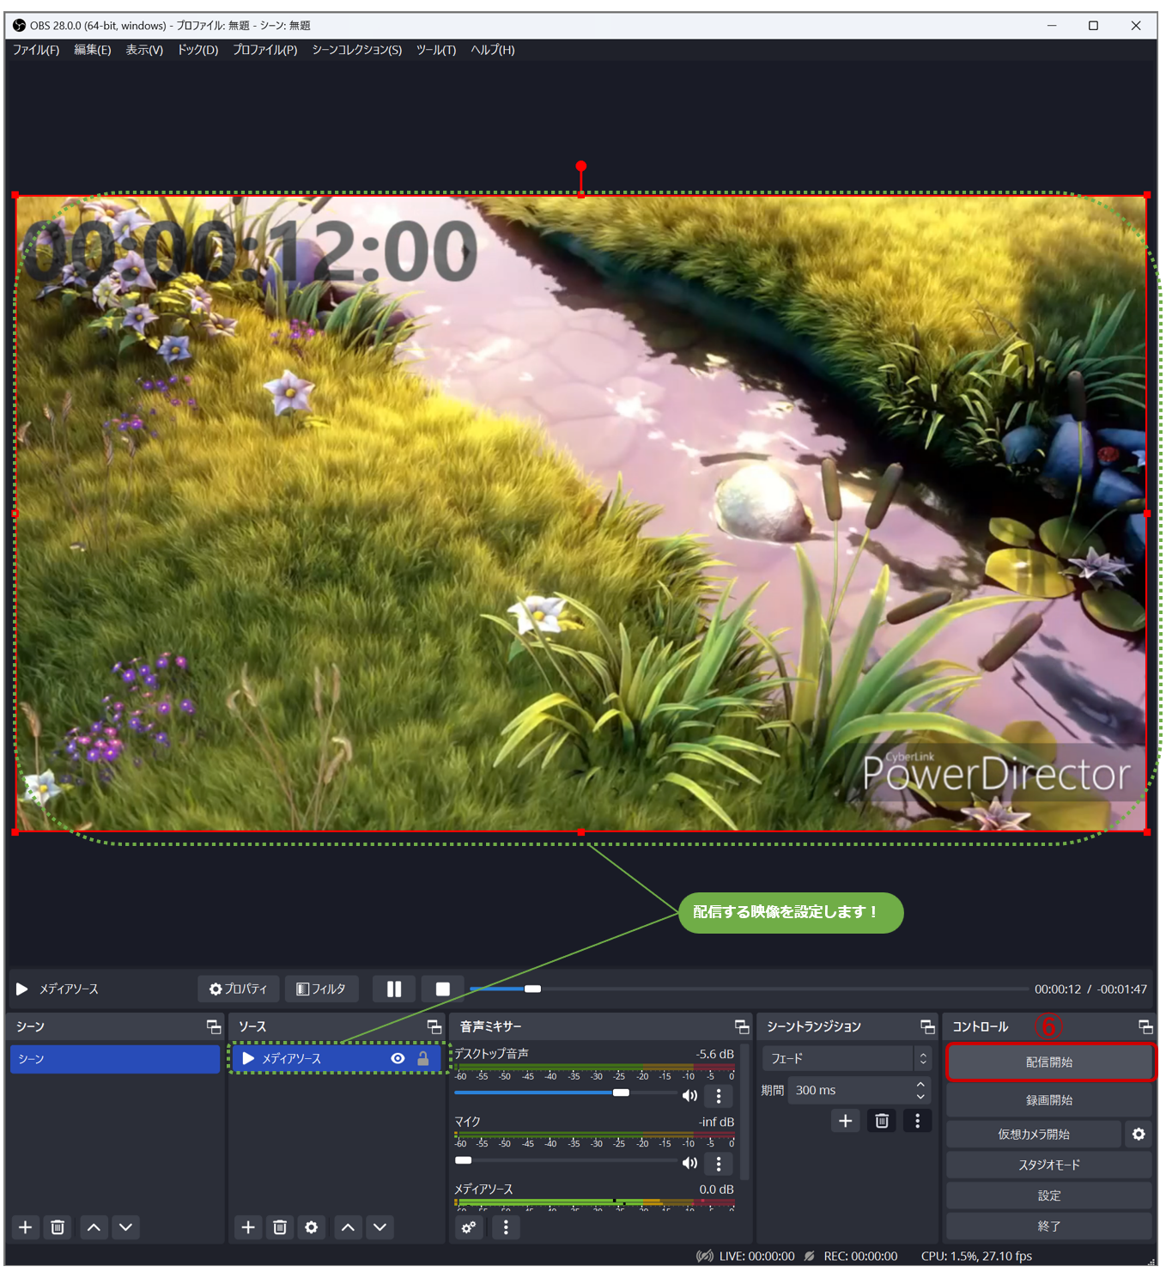Start streaming with 配信開始

(x=1049, y=1062)
